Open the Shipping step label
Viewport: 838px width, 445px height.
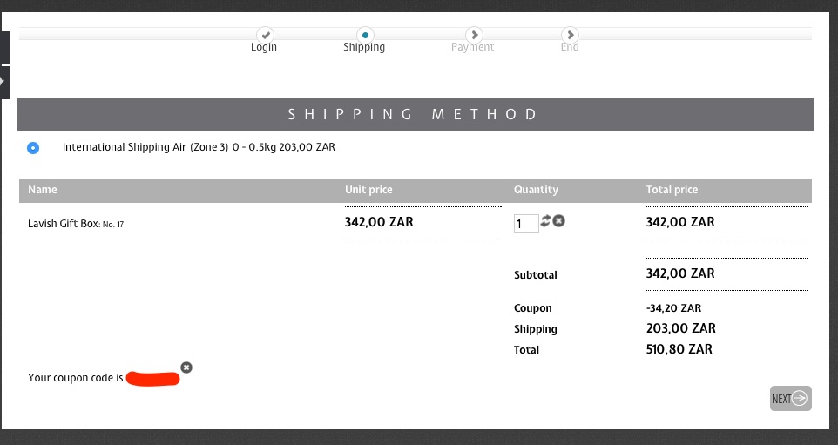coord(364,47)
